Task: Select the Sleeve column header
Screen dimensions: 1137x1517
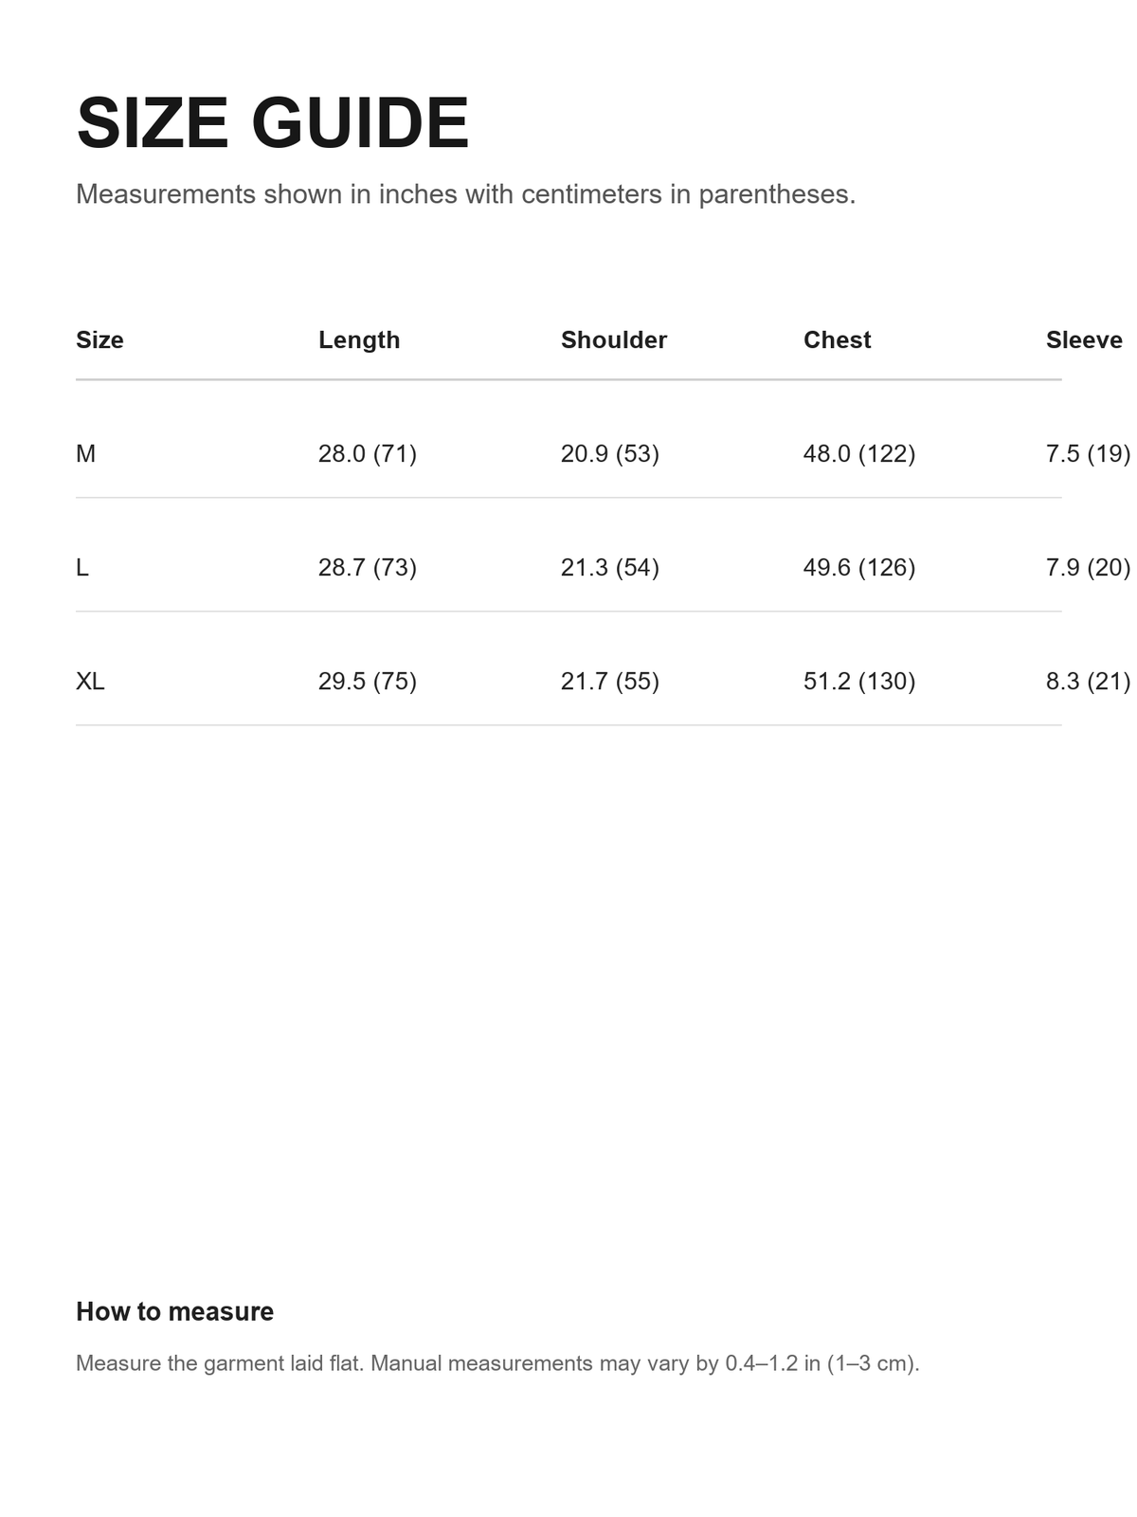Action: click(1084, 340)
